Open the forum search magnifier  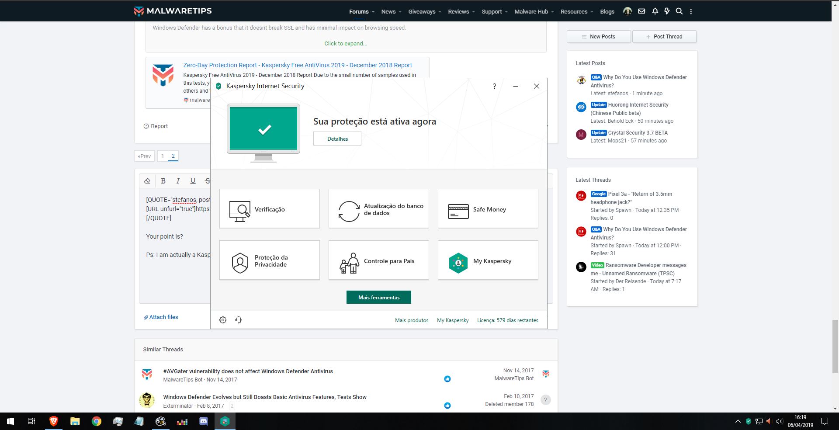click(x=679, y=11)
